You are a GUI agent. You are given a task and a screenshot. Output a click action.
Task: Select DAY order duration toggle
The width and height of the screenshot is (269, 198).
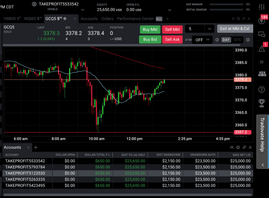(x=226, y=40)
